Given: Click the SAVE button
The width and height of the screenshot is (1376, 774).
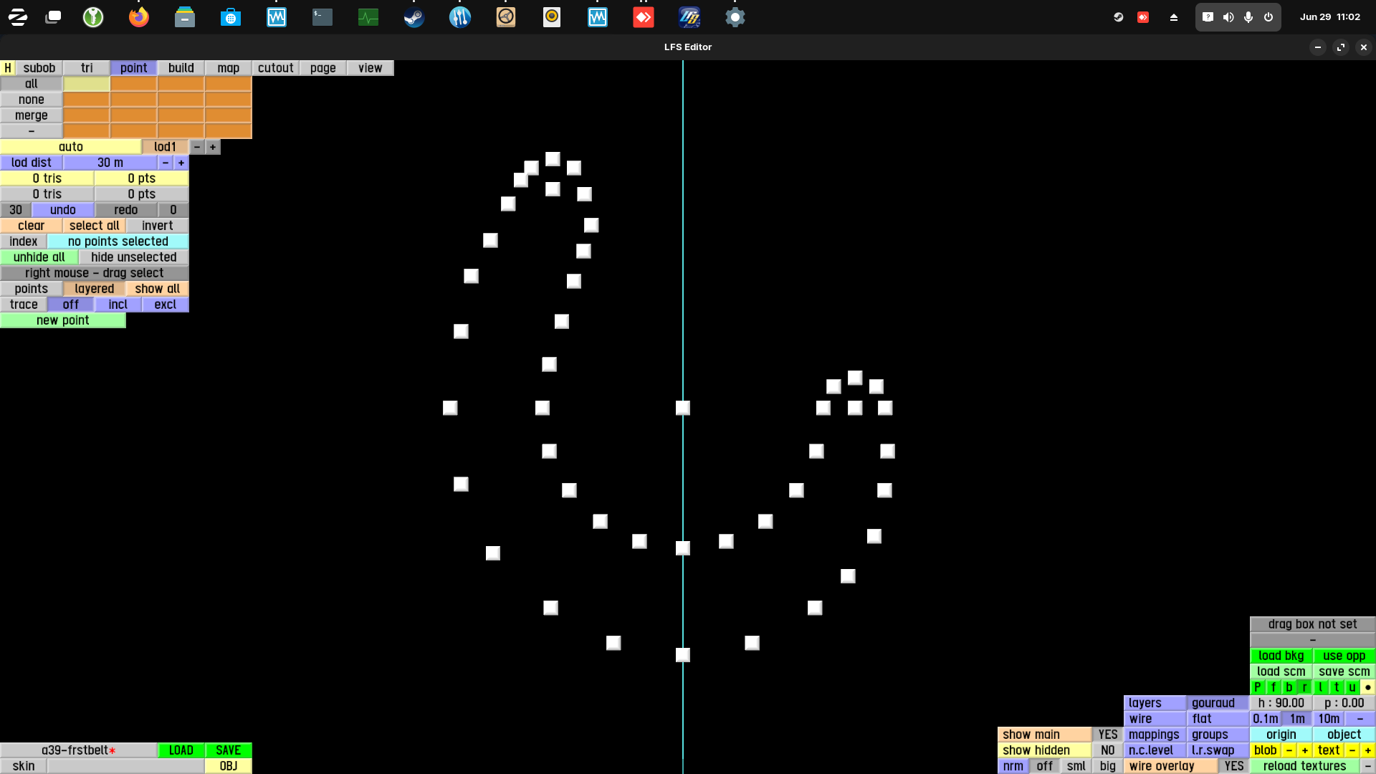Looking at the screenshot, I should pos(228,750).
